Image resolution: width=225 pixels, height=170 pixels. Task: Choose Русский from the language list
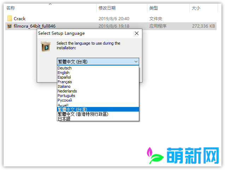(x=98, y=100)
